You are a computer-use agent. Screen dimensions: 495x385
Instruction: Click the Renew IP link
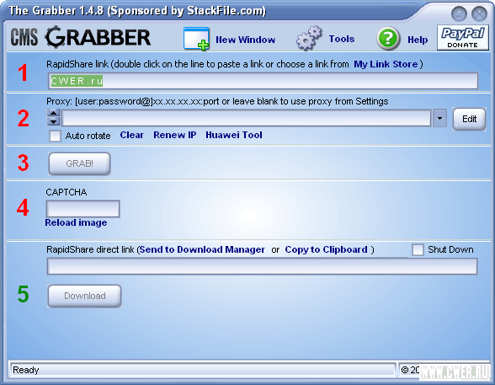click(x=174, y=135)
